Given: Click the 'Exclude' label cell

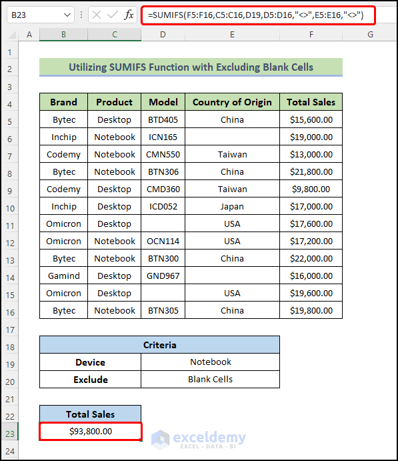Looking at the screenshot, I should click(x=90, y=380).
